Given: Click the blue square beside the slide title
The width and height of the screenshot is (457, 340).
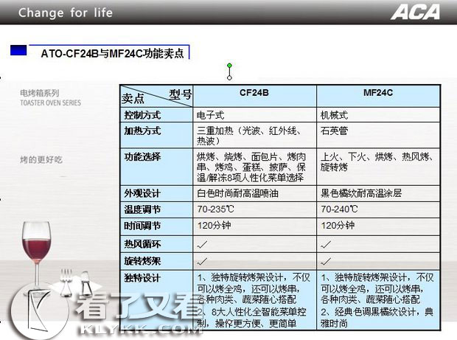Looking at the screenshot, I should (18, 50).
